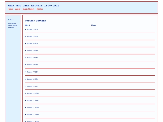163x122 pixels.
Task: Expand the October 1, 1950 letter
Action: point(31,29)
